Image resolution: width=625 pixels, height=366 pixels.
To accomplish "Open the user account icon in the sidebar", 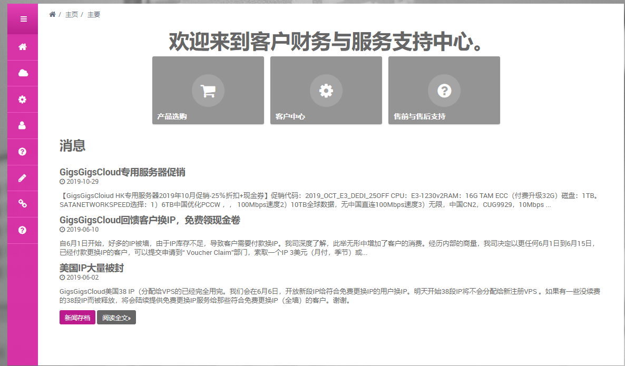I will click(x=23, y=126).
